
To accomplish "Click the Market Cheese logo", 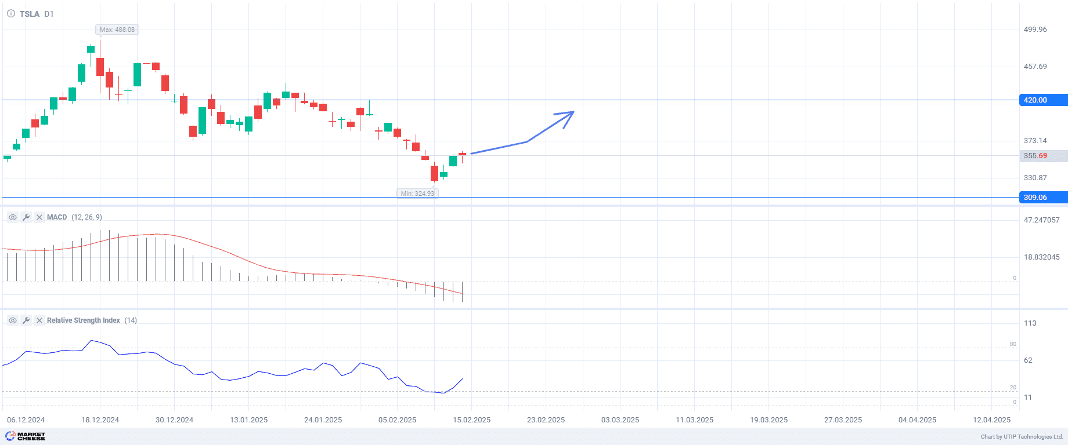I will (x=26, y=436).
